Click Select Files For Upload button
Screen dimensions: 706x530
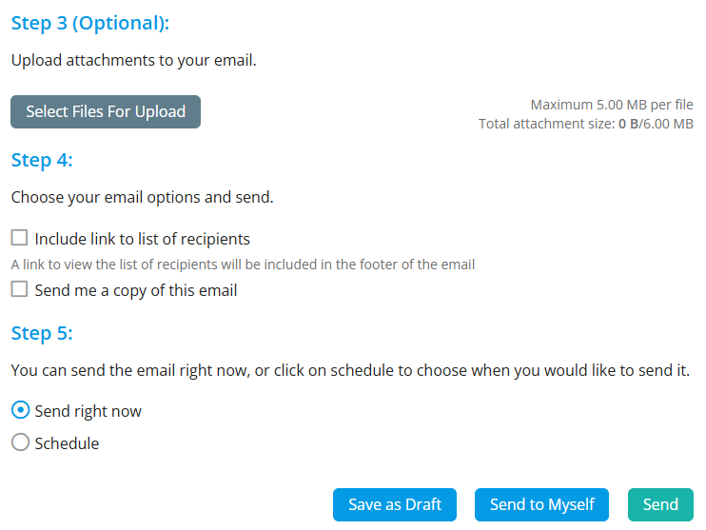click(106, 111)
